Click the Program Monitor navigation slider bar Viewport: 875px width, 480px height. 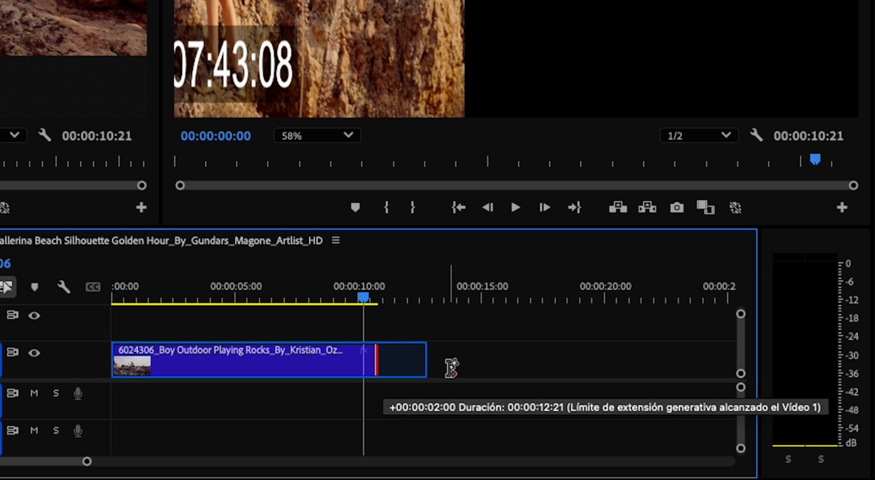516,185
